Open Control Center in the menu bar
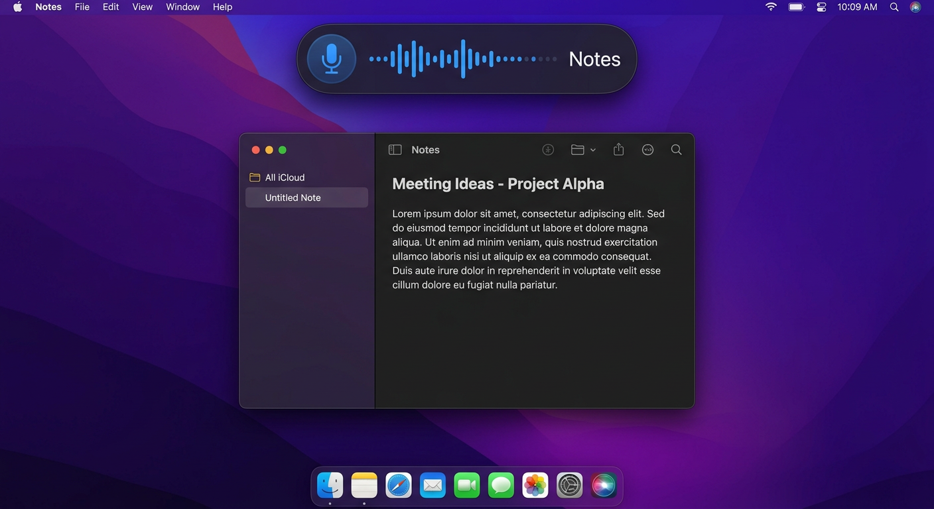Screen dimensions: 934x509 (821, 7)
